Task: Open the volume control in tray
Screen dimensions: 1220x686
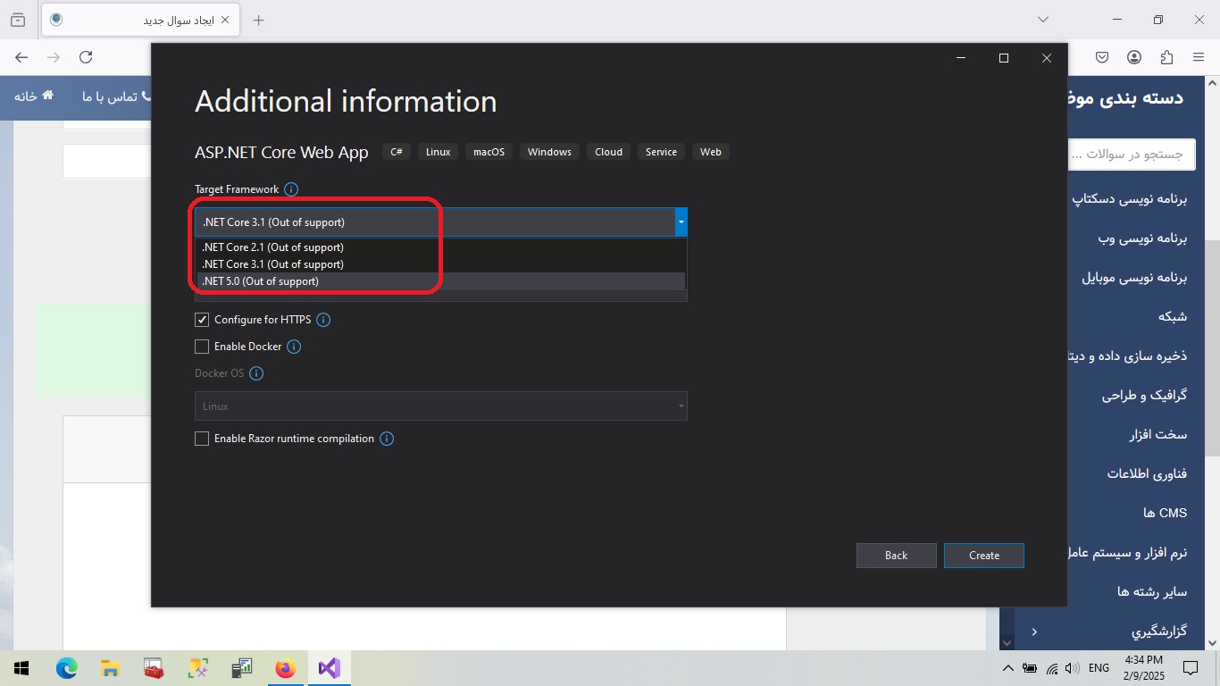Action: coord(1072,668)
